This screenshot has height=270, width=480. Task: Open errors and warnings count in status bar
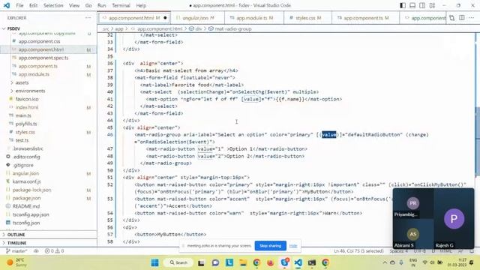click(54, 251)
